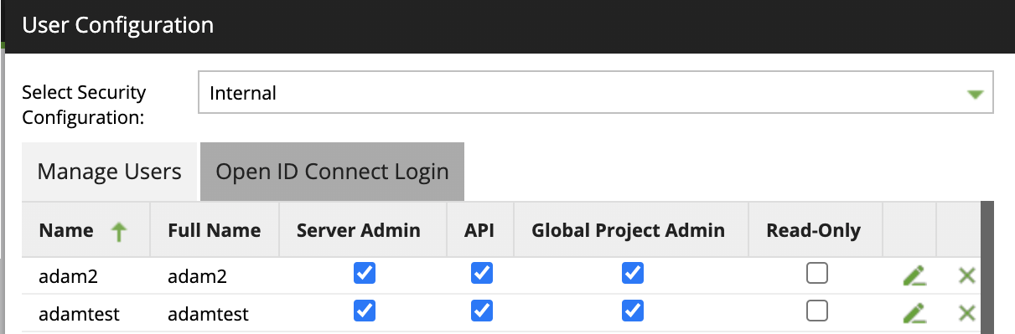This screenshot has width=1015, height=334.
Task: Click the adamtest Full Name cell
Action: 215,314
